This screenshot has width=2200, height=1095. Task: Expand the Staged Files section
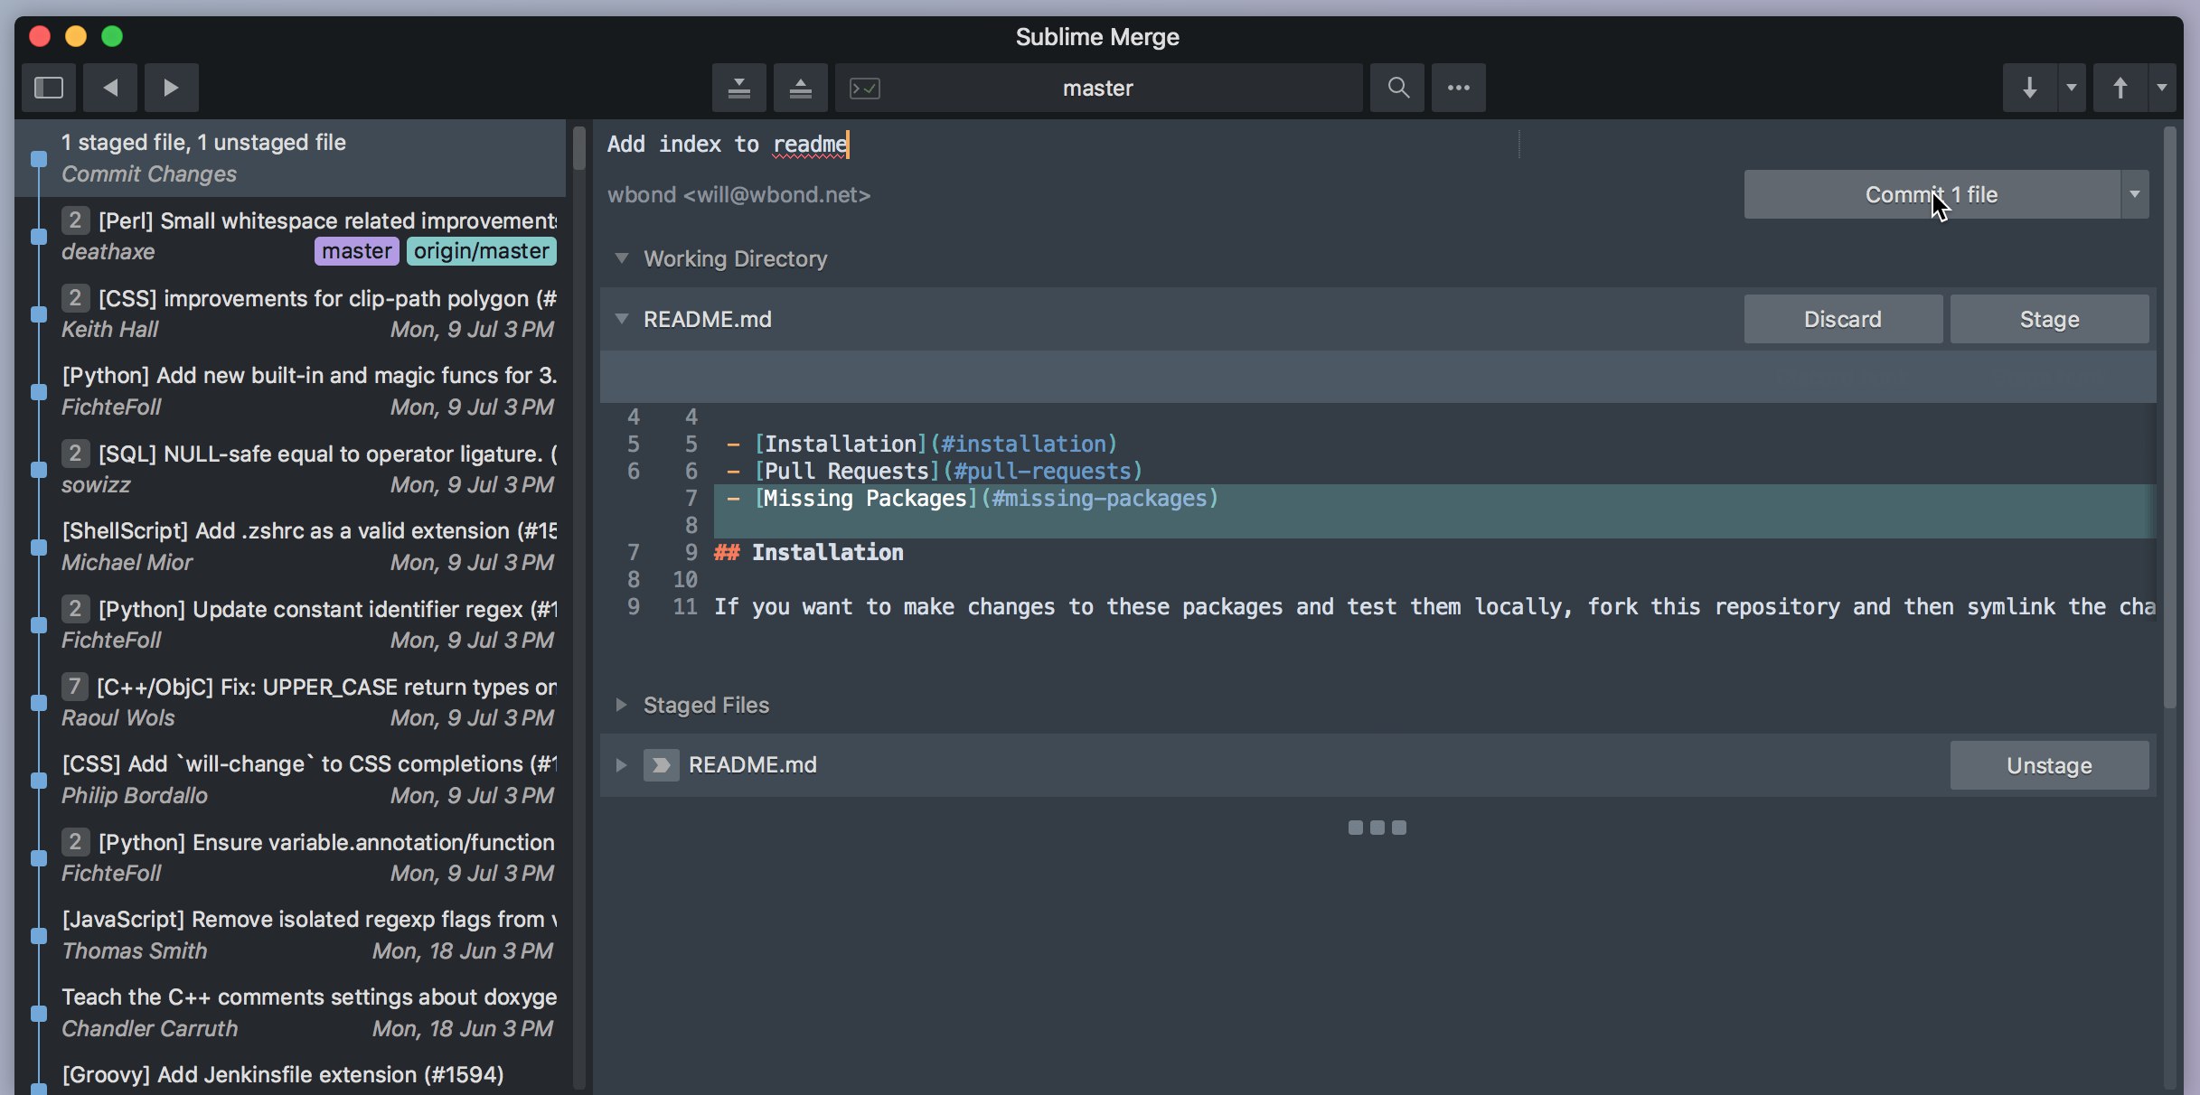621,705
